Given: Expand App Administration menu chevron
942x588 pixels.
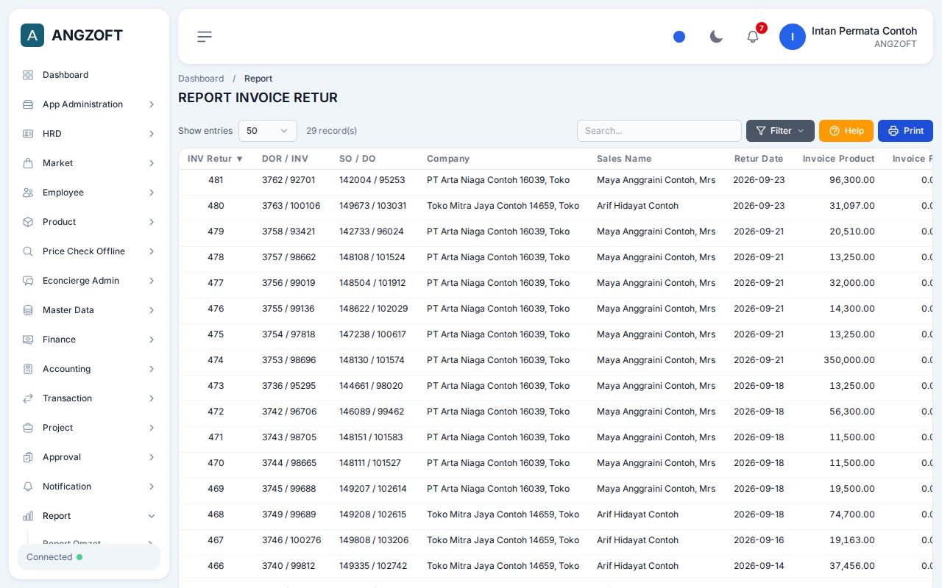Looking at the screenshot, I should point(152,104).
